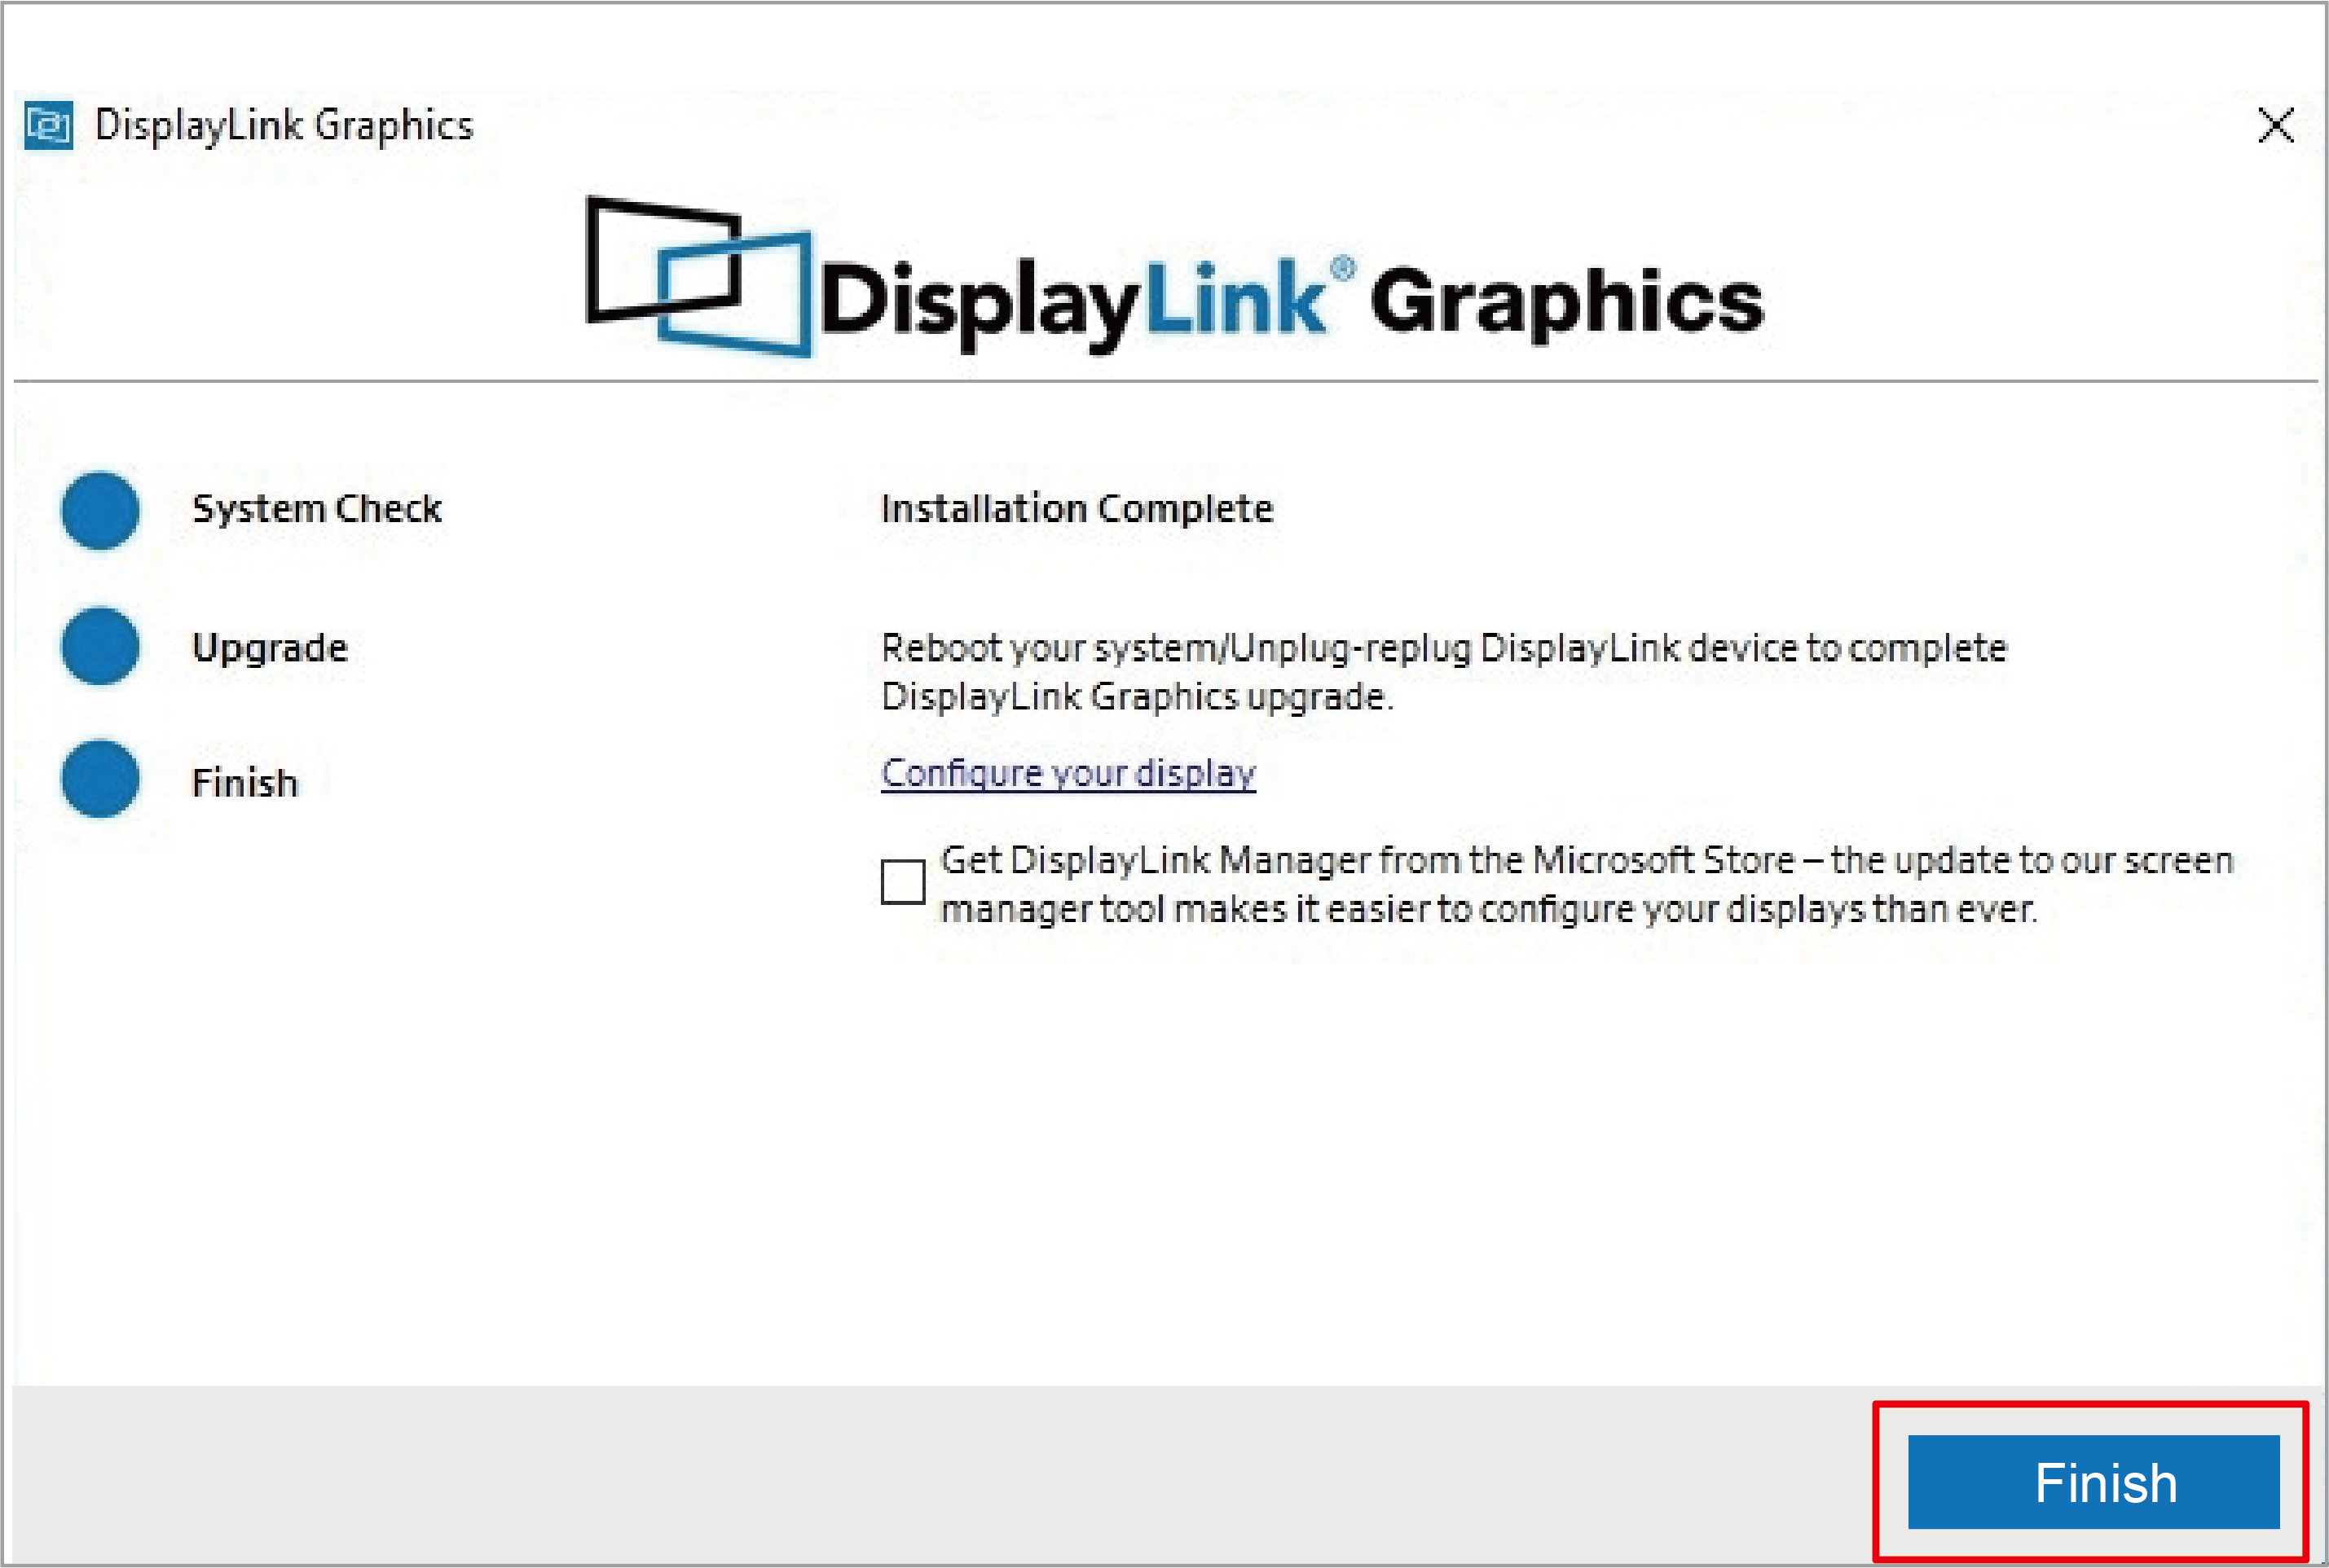Click the "Get DisplayLink Manager from the Microsoft Store" text
This screenshot has width=2329, height=1568.
1587,884
